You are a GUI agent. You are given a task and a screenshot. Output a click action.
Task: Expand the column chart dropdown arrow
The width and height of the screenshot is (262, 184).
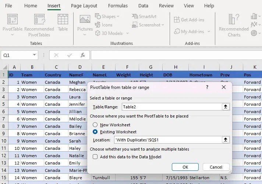[x=259, y=17]
